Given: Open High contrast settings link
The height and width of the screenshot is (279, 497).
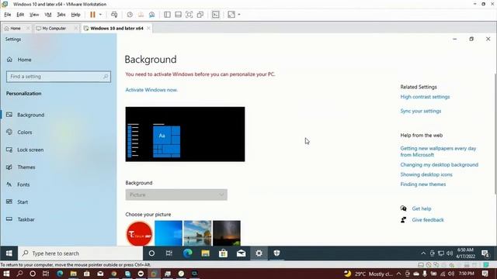Looking at the screenshot, I should [x=425, y=97].
